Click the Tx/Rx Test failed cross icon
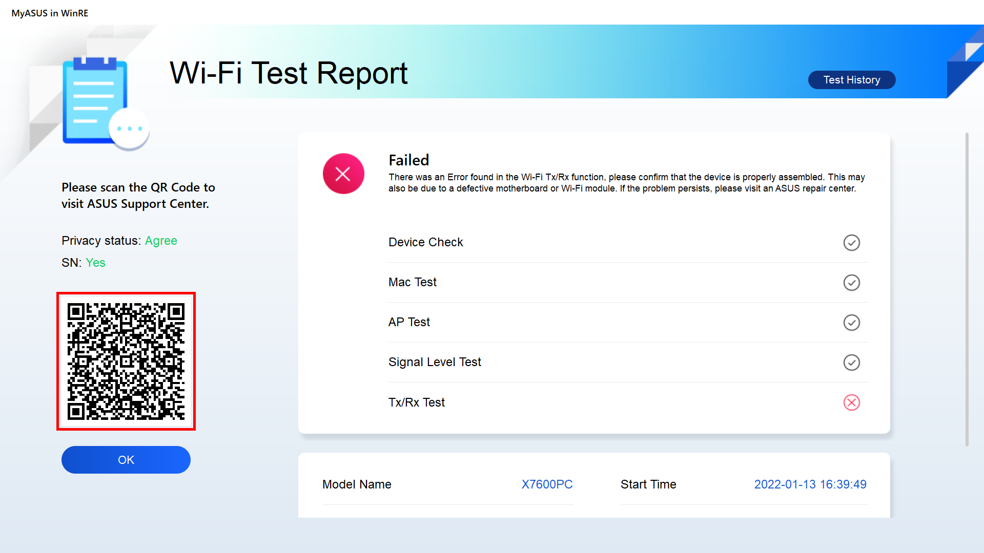Viewport: 984px width, 553px height. pyautogui.click(x=852, y=402)
